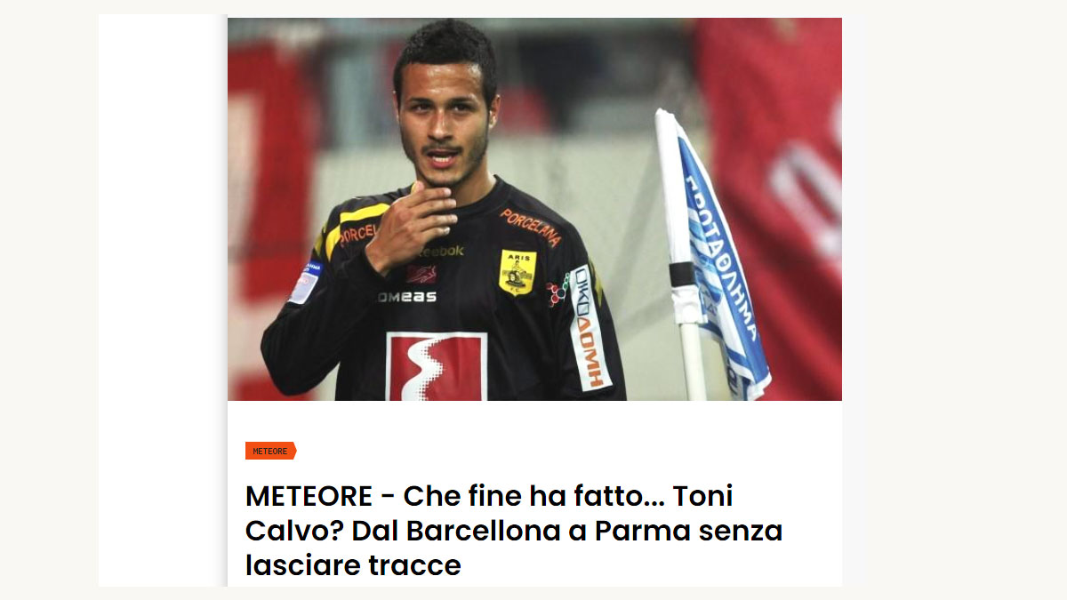Image resolution: width=1067 pixels, height=600 pixels.
Task: Click the orange Porcelana text on shoulder
Action: (530, 226)
